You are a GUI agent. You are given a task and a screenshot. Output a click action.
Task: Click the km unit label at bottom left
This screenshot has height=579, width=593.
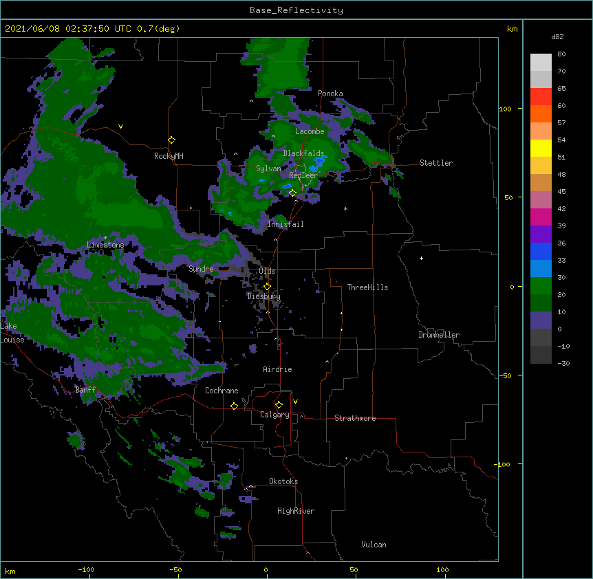tap(10, 571)
